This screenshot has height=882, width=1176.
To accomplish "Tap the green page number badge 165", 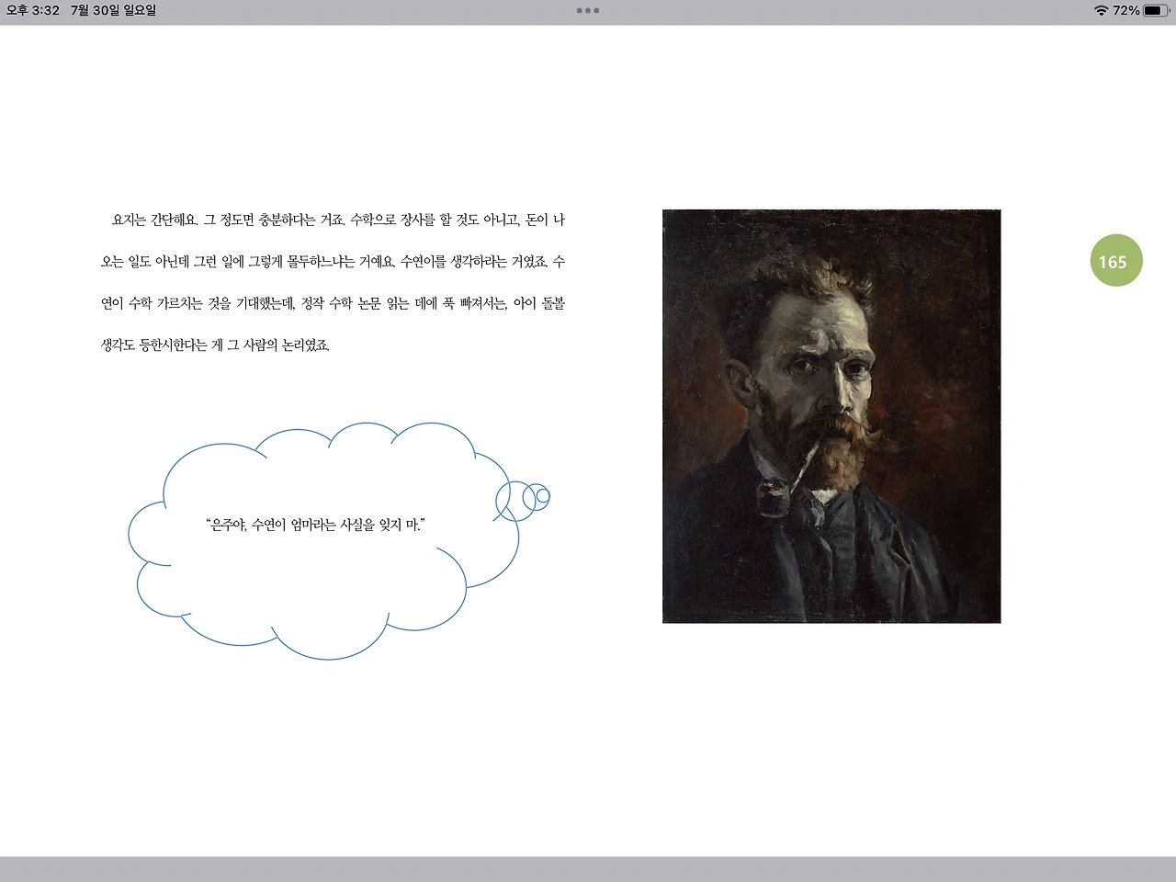I will [x=1115, y=261].
